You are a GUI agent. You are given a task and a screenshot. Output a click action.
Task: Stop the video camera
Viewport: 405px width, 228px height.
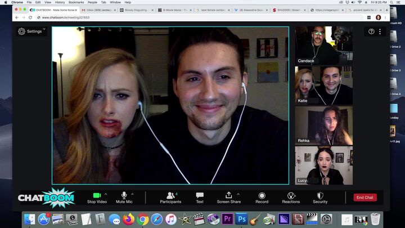tap(97, 195)
